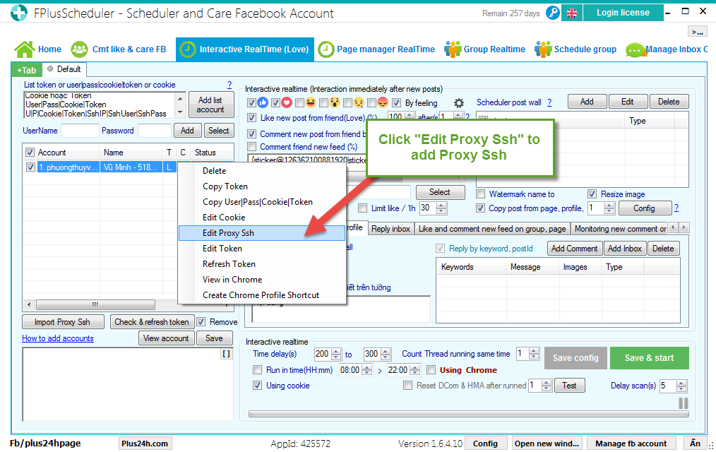Open help '?' beside Scheduler post wall
716x452 pixels.
tap(549, 102)
